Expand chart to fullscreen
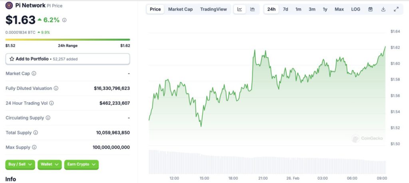The image size is (409, 183). [x=396, y=9]
